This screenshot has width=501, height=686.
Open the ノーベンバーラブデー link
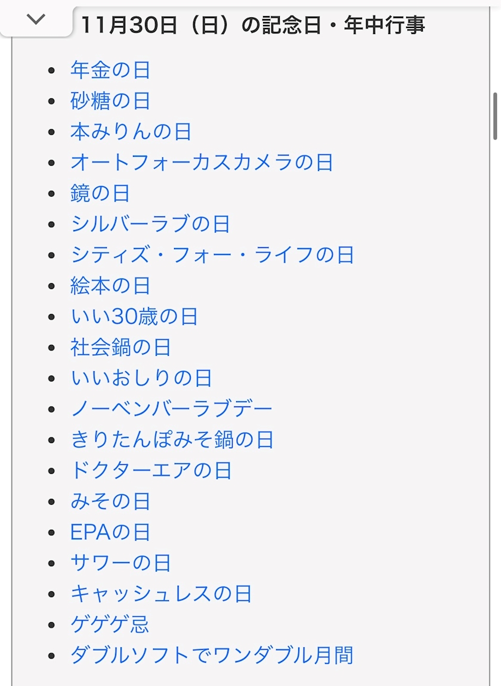[171, 409]
